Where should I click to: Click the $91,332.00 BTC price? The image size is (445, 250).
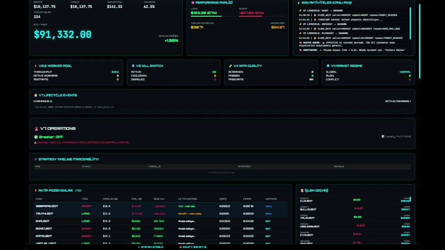[63, 34]
